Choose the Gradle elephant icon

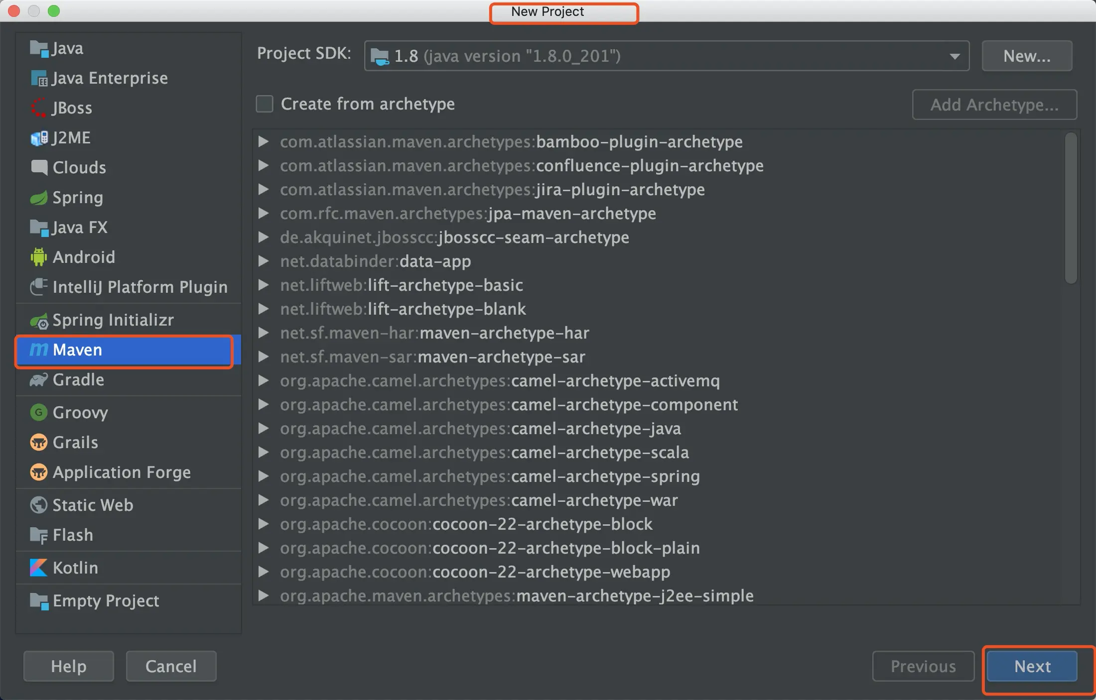[x=39, y=380]
